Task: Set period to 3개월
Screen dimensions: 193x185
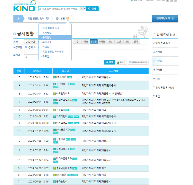Action: [x=94, y=42]
